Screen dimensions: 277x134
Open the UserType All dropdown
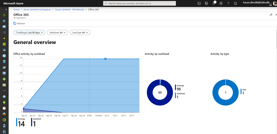tap(80, 33)
